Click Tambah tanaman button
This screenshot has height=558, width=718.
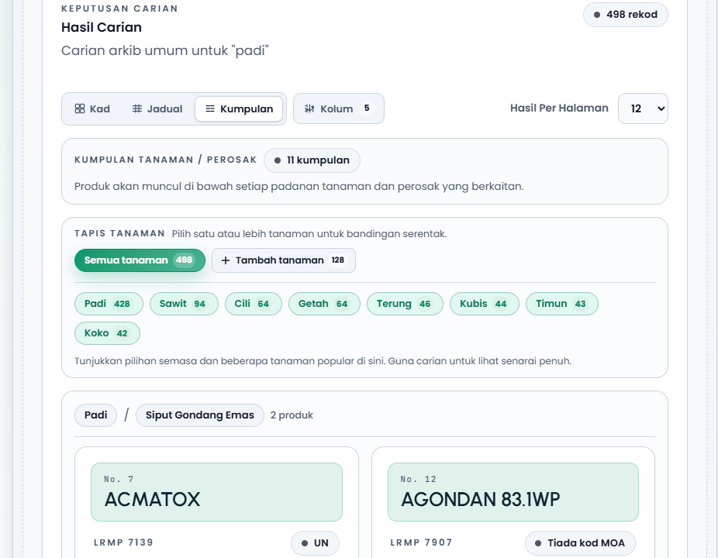(x=284, y=260)
